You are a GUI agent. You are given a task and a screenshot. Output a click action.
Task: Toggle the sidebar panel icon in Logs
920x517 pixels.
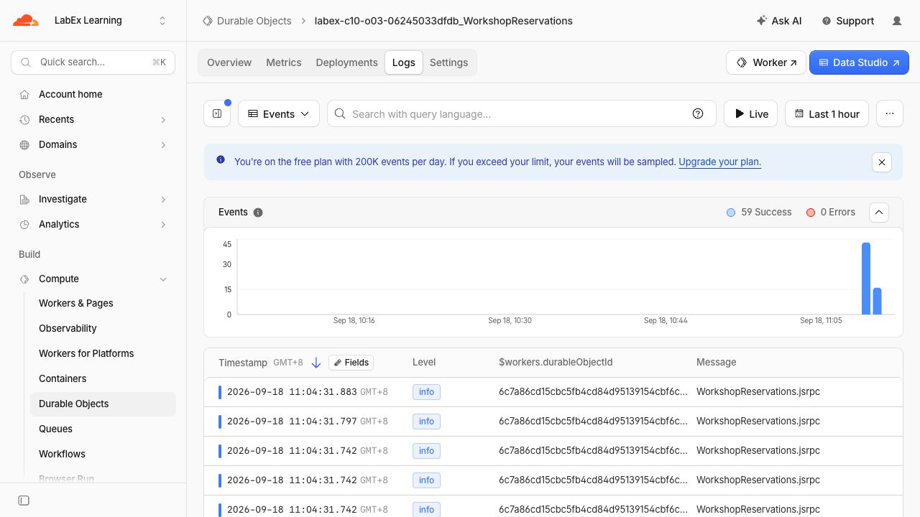(x=217, y=113)
